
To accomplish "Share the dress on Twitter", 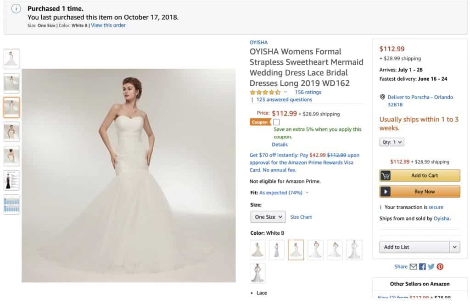I will (x=431, y=266).
